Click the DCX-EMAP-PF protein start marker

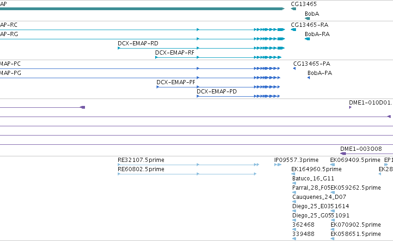(x=158, y=87)
